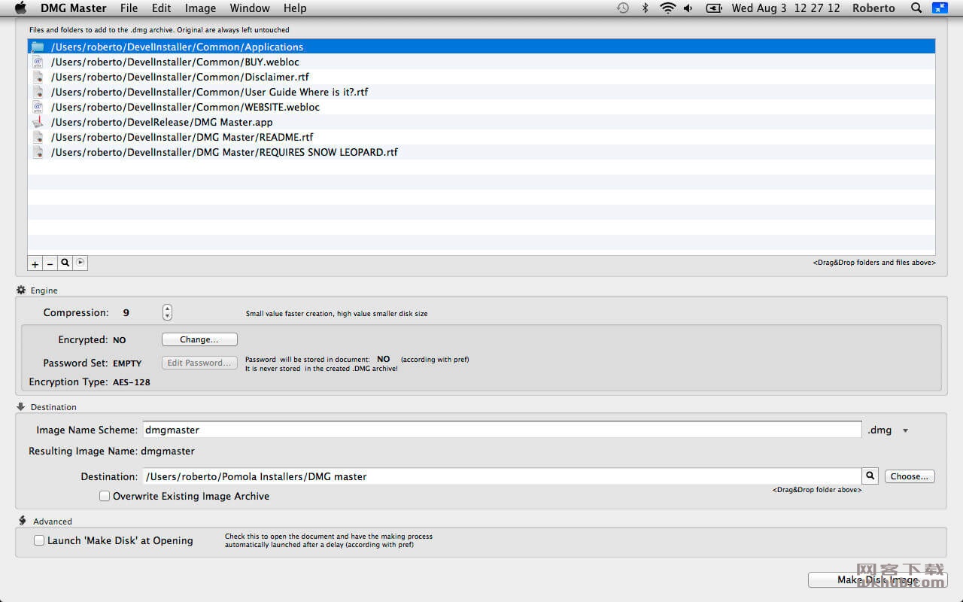
Task: Click the Image Name Scheme field
Action: 502,430
